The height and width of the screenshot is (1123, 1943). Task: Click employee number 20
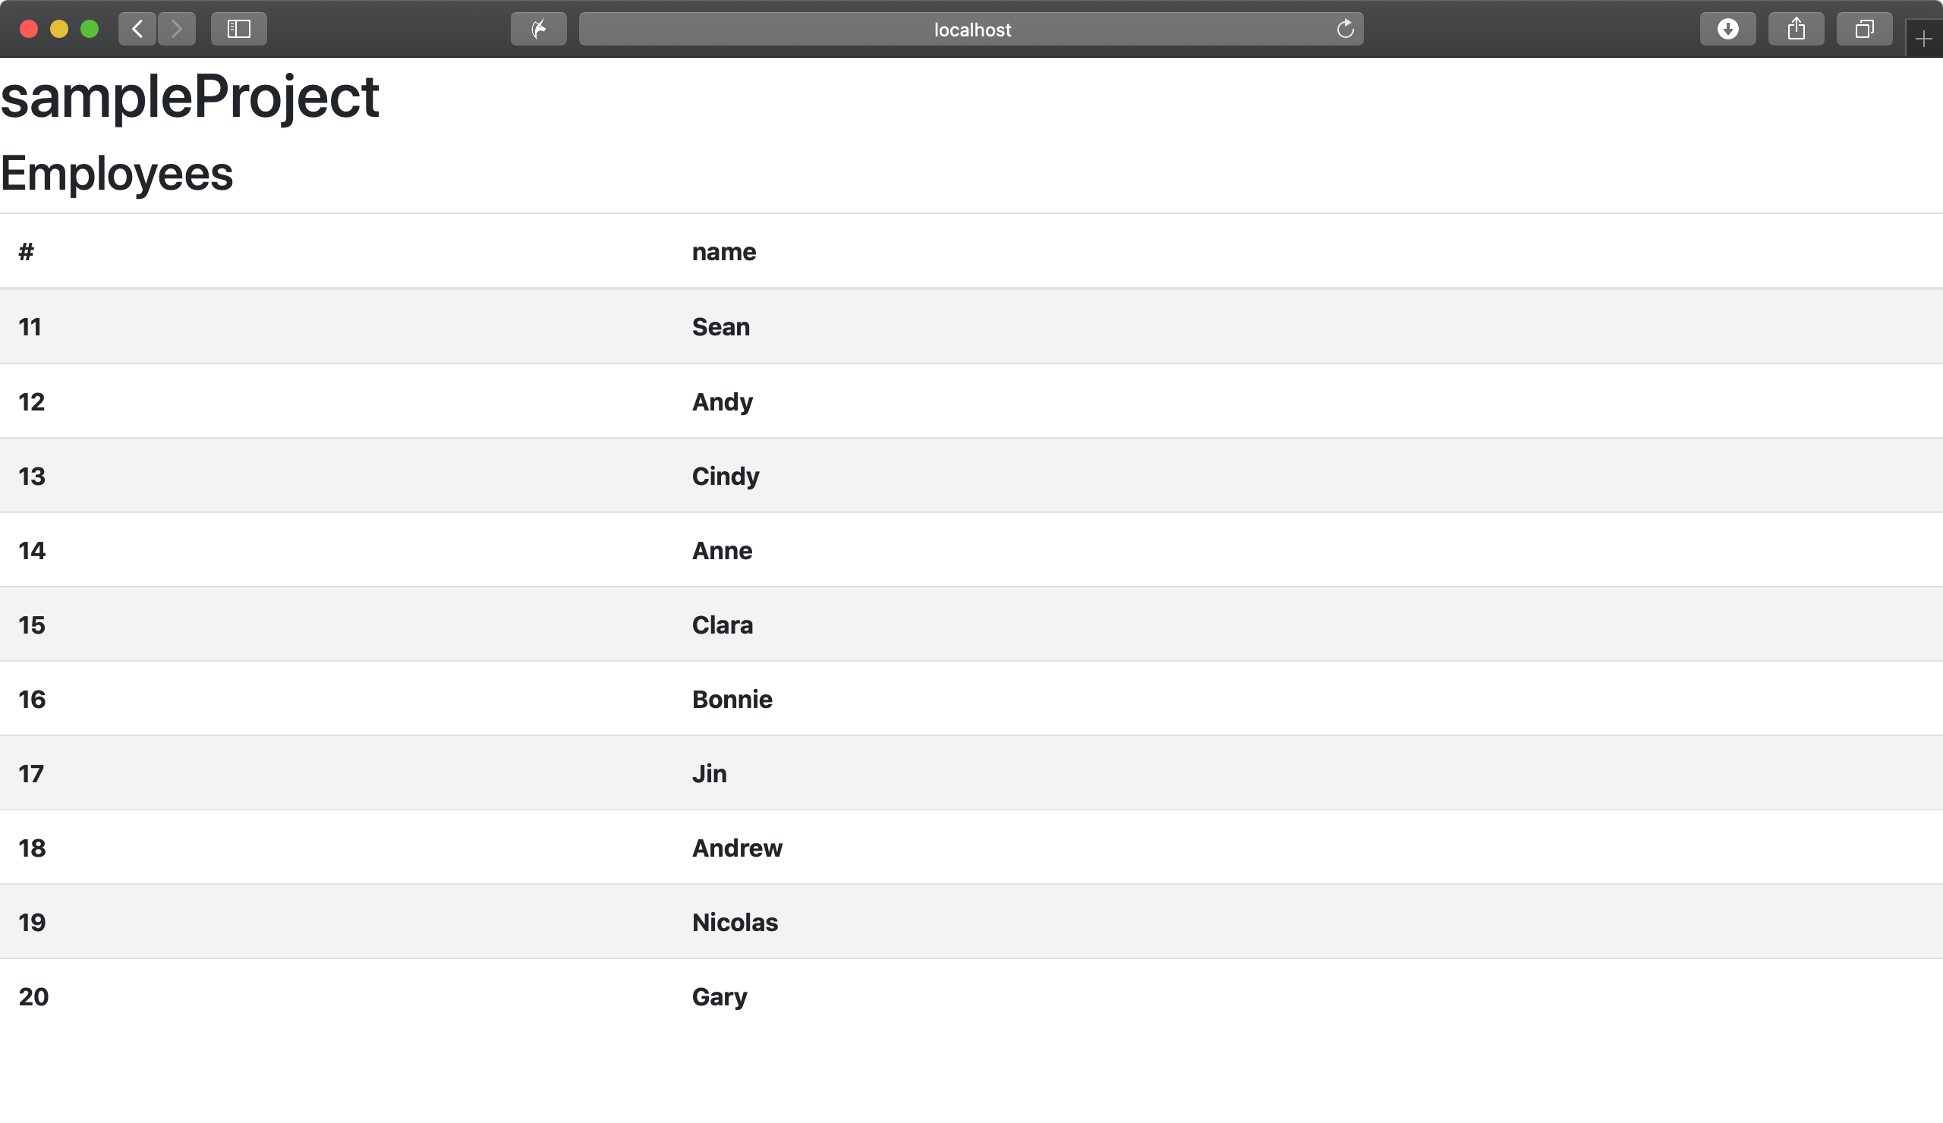point(33,996)
